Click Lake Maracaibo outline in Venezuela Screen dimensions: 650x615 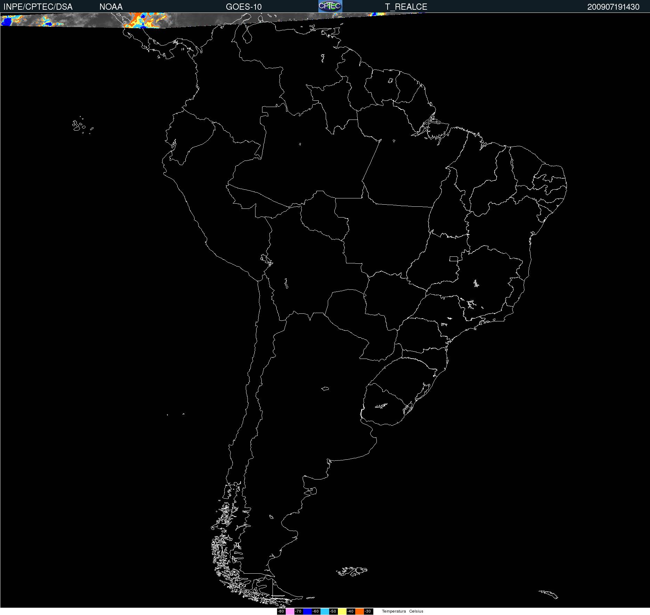tap(247, 35)
